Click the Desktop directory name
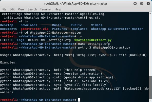 pos(7,25)
